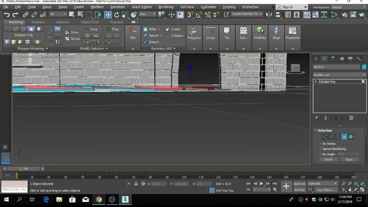Toggle the ribbon display icon
368x207 pixels.
306,15
